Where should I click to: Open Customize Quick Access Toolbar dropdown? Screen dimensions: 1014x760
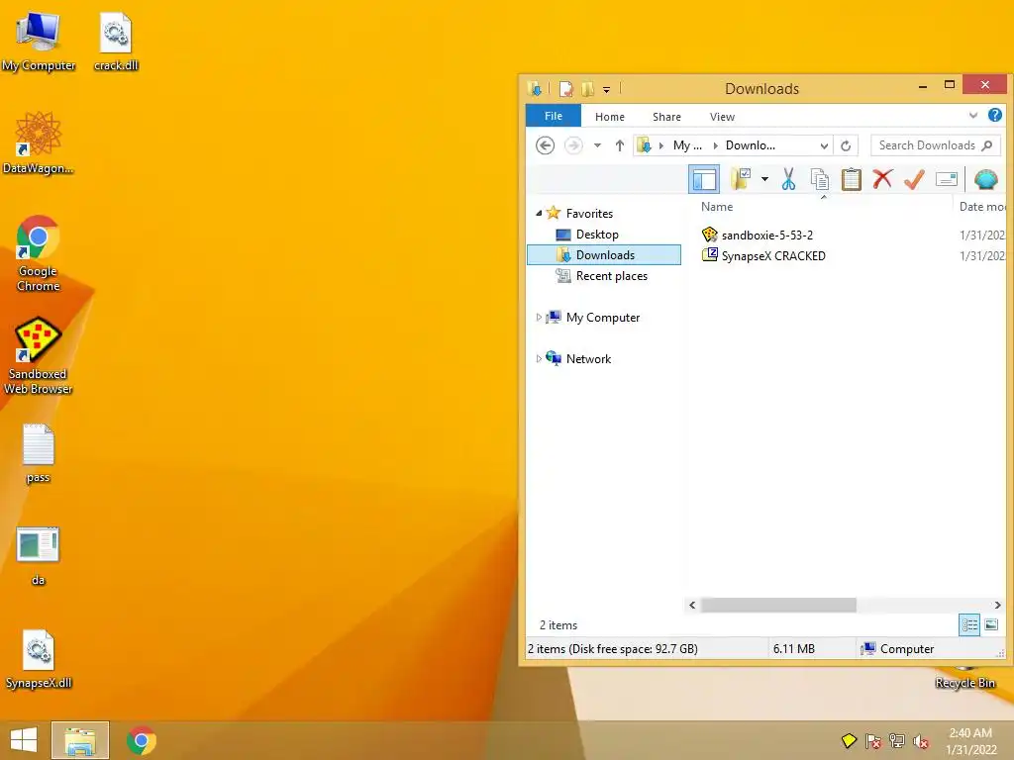[607, 90]
